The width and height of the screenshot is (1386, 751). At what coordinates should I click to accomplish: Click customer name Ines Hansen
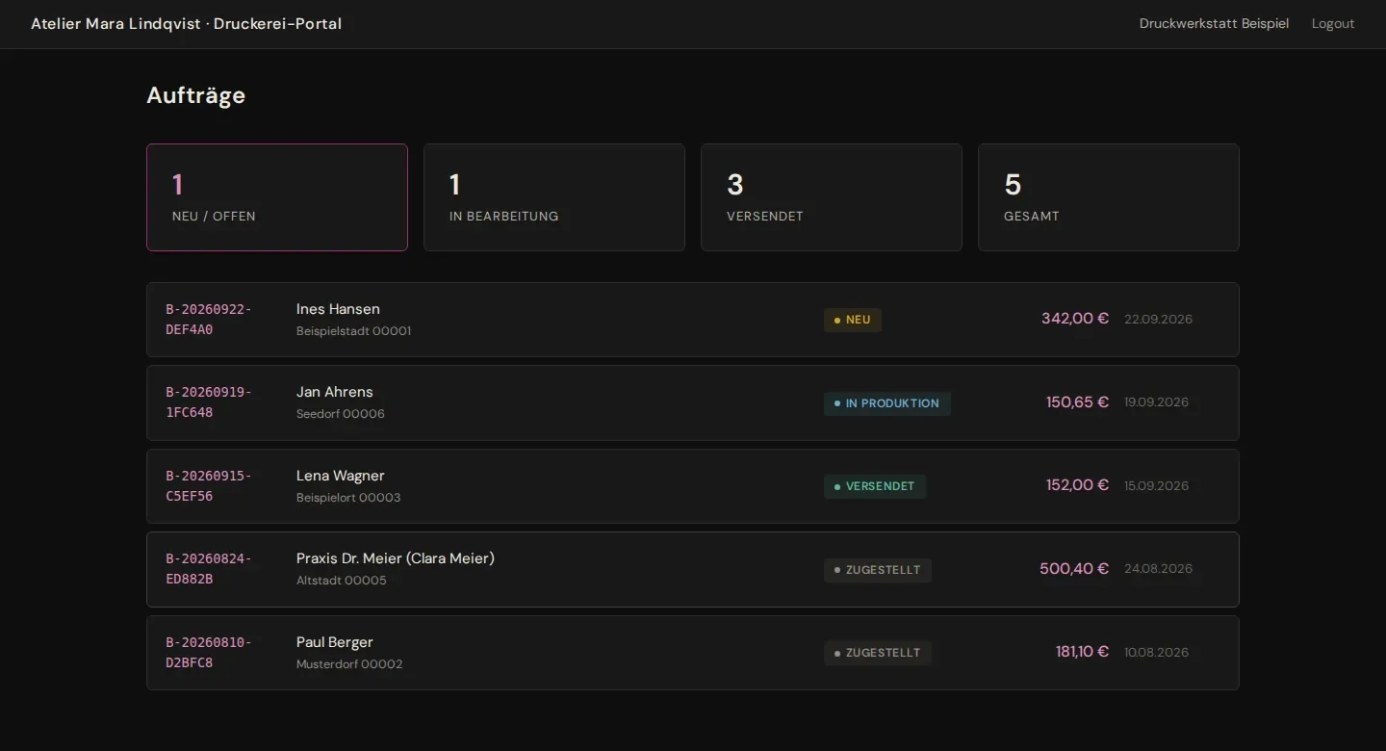click(338, 309)
